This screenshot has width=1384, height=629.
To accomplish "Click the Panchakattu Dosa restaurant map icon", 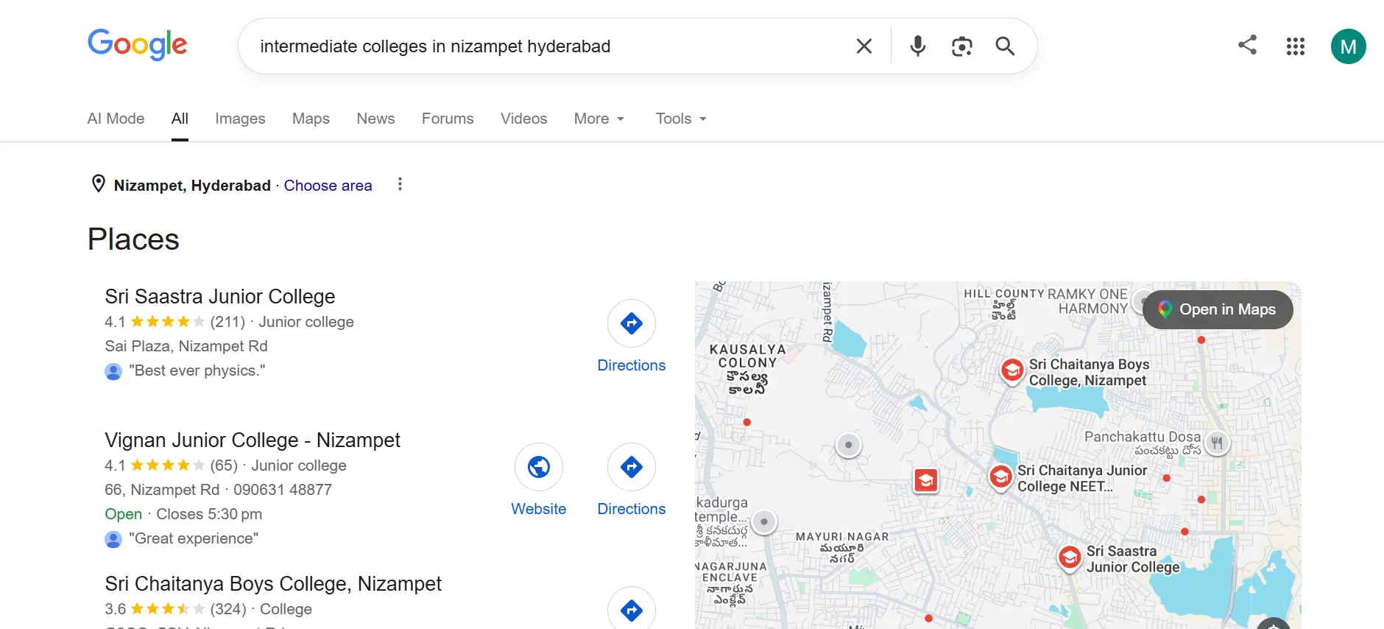I will coord(1217,443).
